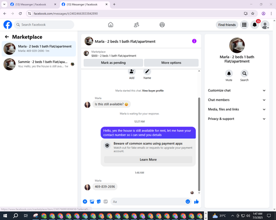The image size is (276, 220).
Task: Open Marla conversation in the chat list
Action: tap(39, 49)
